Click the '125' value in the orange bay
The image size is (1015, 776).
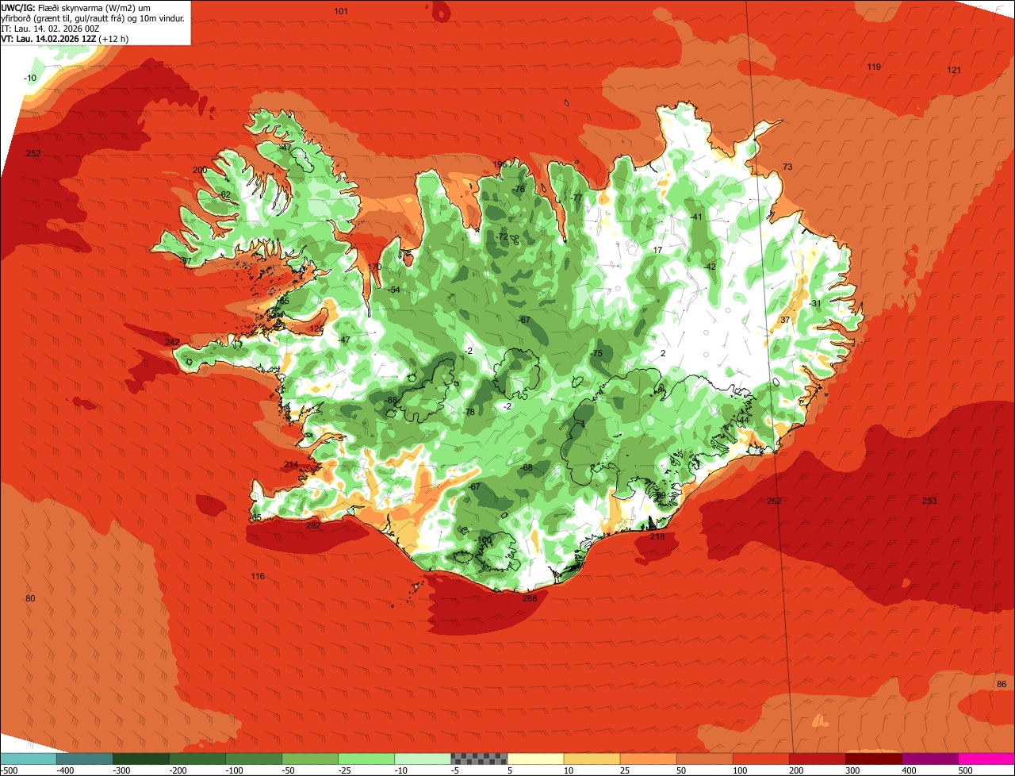pyautogui.click(x=316, y=328)
